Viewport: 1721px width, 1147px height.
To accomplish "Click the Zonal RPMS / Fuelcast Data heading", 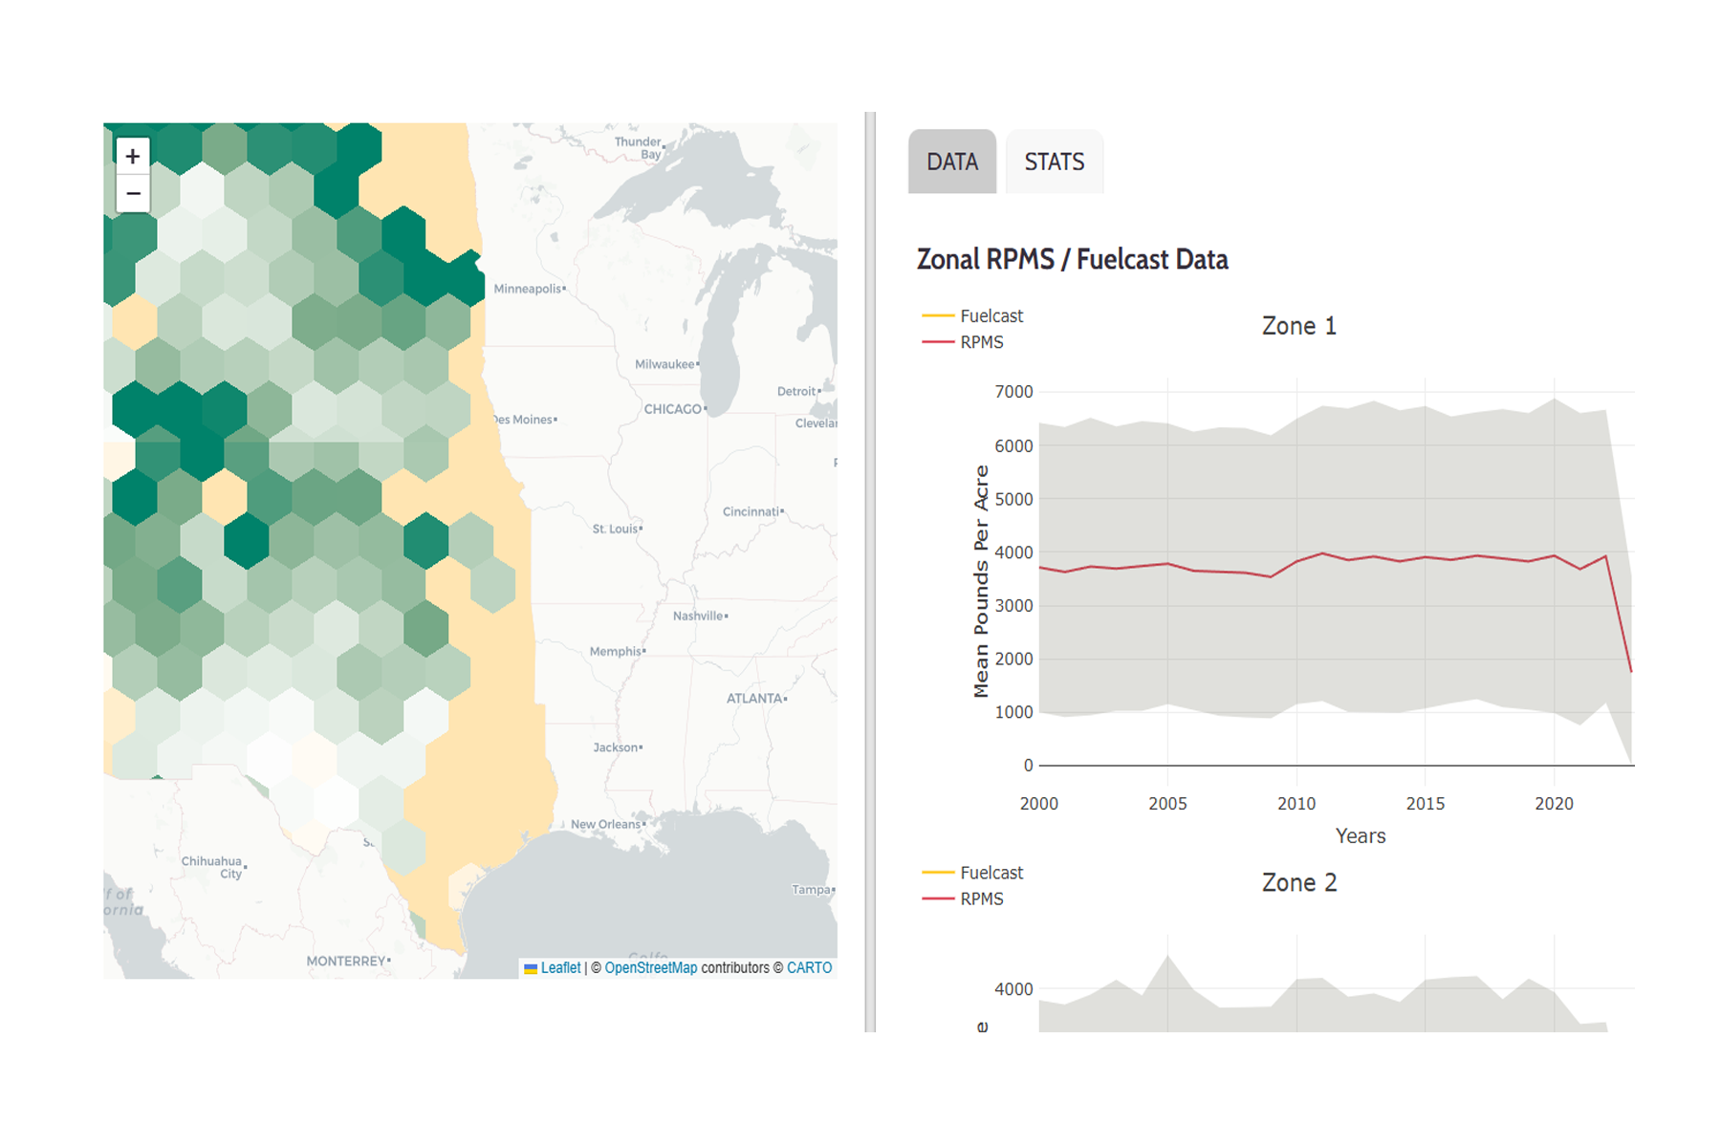I will (1072, 259).
